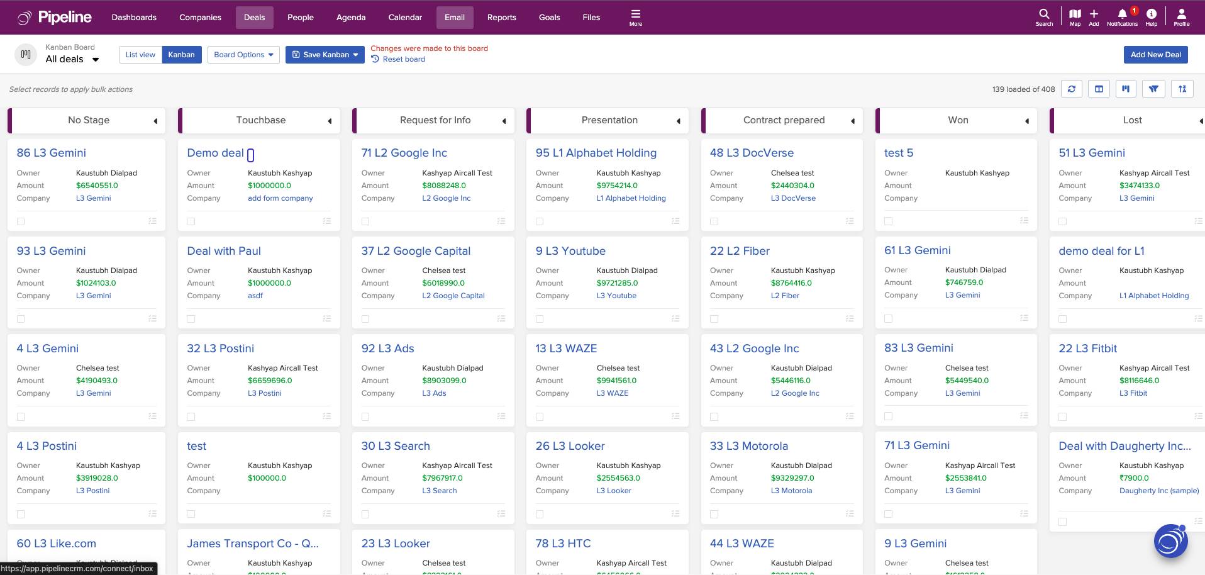Refresh the deals board
The height and width of the screenshot is (575, 1205).
coord(1071,89)
